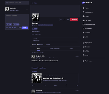Screen dimensions: 109x94
Task: View the 4 posts count
Action: (34, 45)
